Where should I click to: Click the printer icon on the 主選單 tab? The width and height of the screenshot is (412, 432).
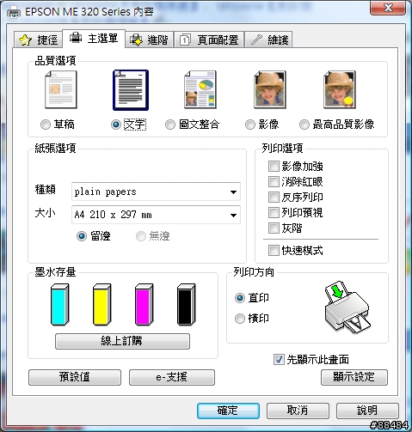click(76, 38)
